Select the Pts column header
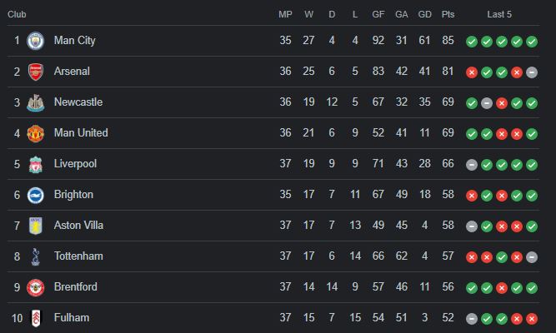This screenshot has width=556, height=333. [448, 14]
